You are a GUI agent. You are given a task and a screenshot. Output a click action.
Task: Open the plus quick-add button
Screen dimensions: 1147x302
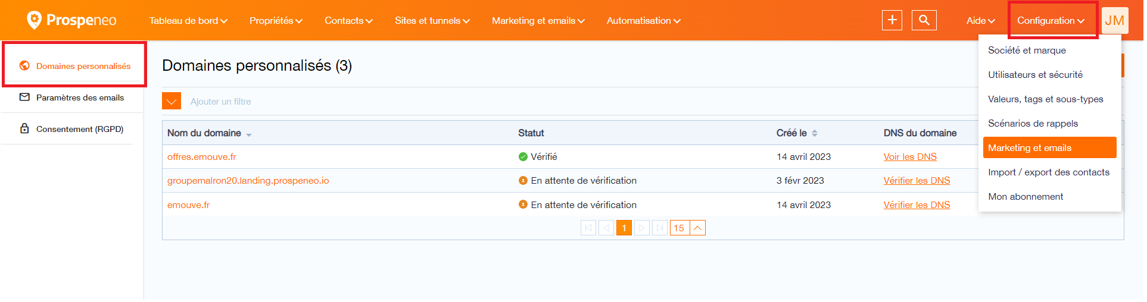point(892,20)
